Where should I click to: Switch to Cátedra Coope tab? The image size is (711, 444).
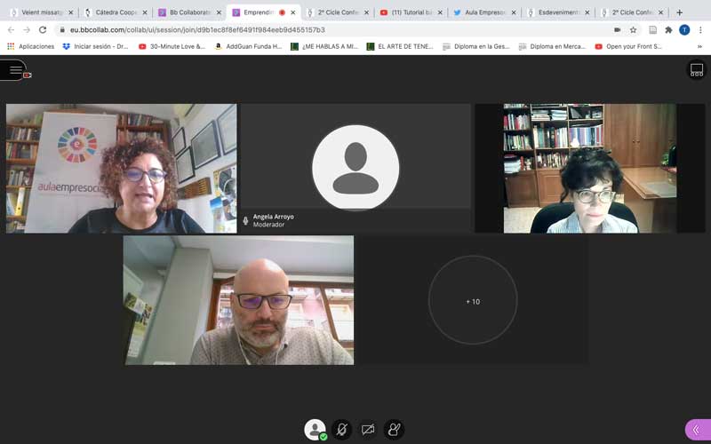pyautogui.click(x=116, y=12)
